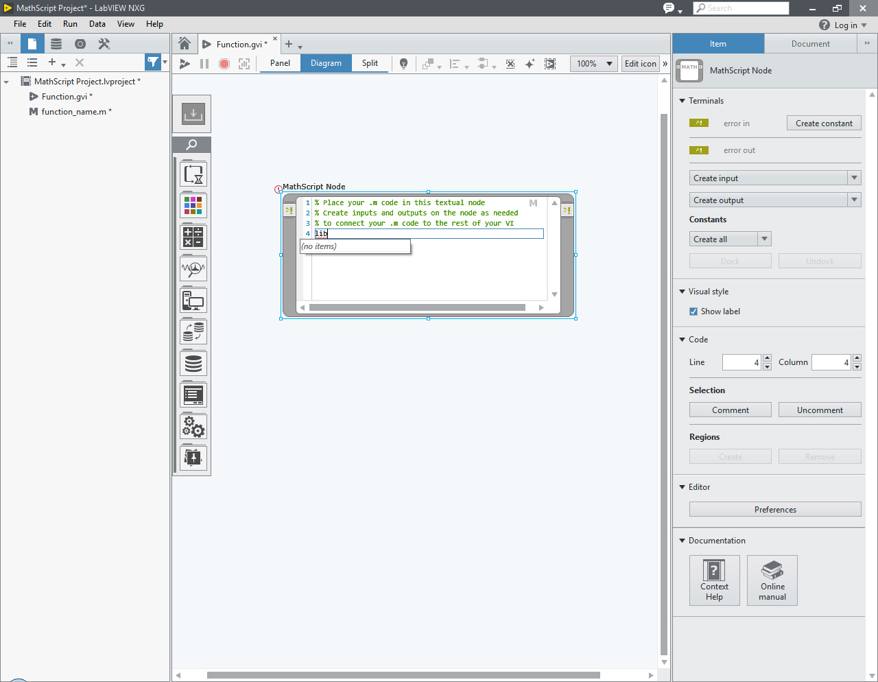This screenshot has height=682, width=878.
Task: Open the Create all constants dropdown arrow
Action: [x=765, y=239]
